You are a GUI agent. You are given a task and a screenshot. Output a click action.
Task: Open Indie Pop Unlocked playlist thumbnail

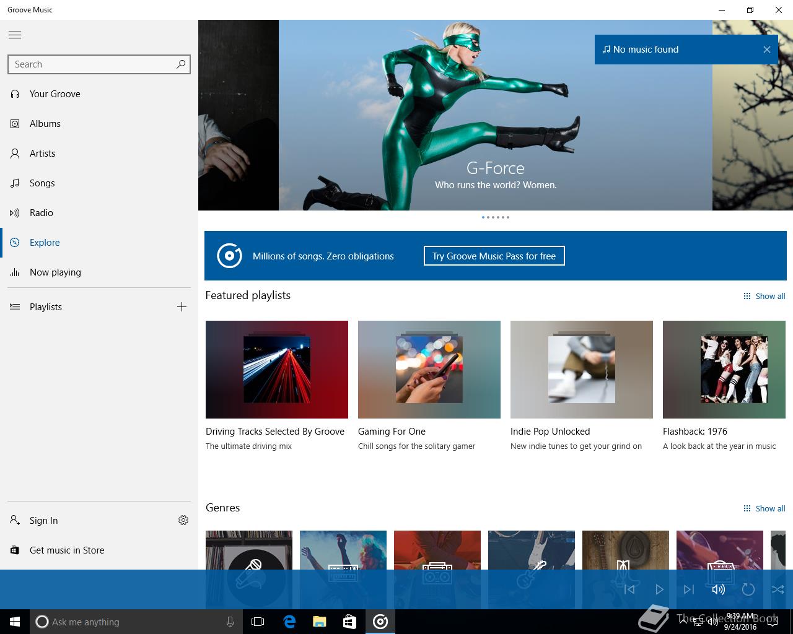[582, 370]
